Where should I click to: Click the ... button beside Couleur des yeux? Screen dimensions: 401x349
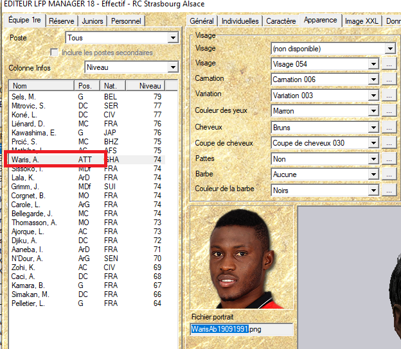[x=389, y=111]
